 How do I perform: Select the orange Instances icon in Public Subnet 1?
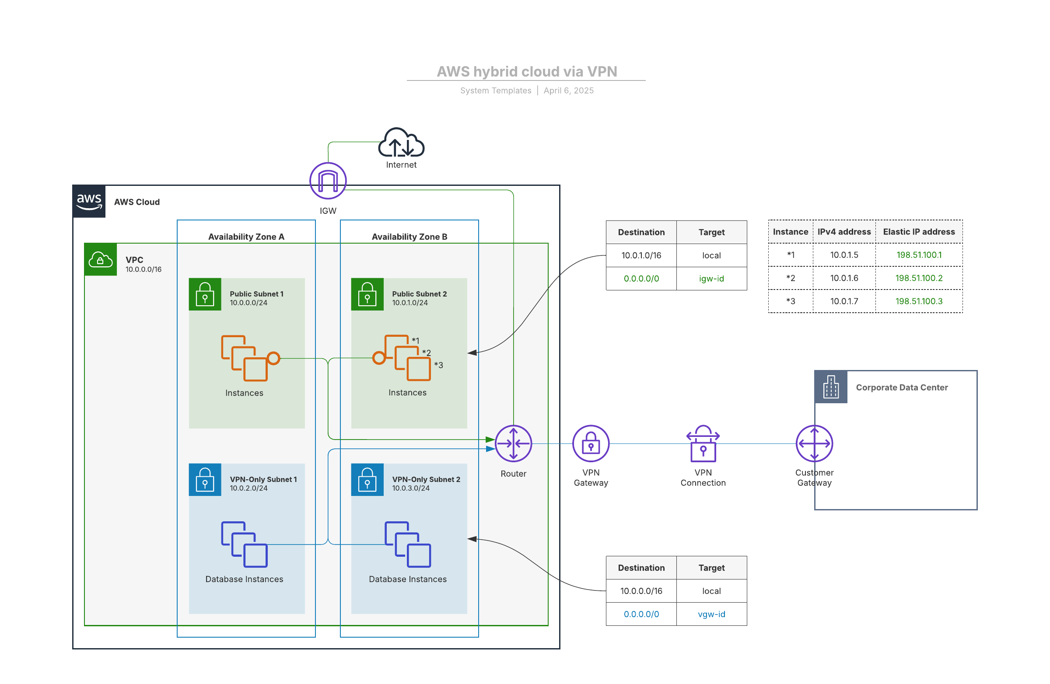click(245, 358)
